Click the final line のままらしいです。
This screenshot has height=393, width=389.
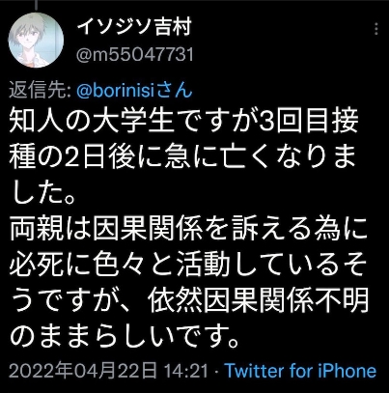tap(125, 338)
